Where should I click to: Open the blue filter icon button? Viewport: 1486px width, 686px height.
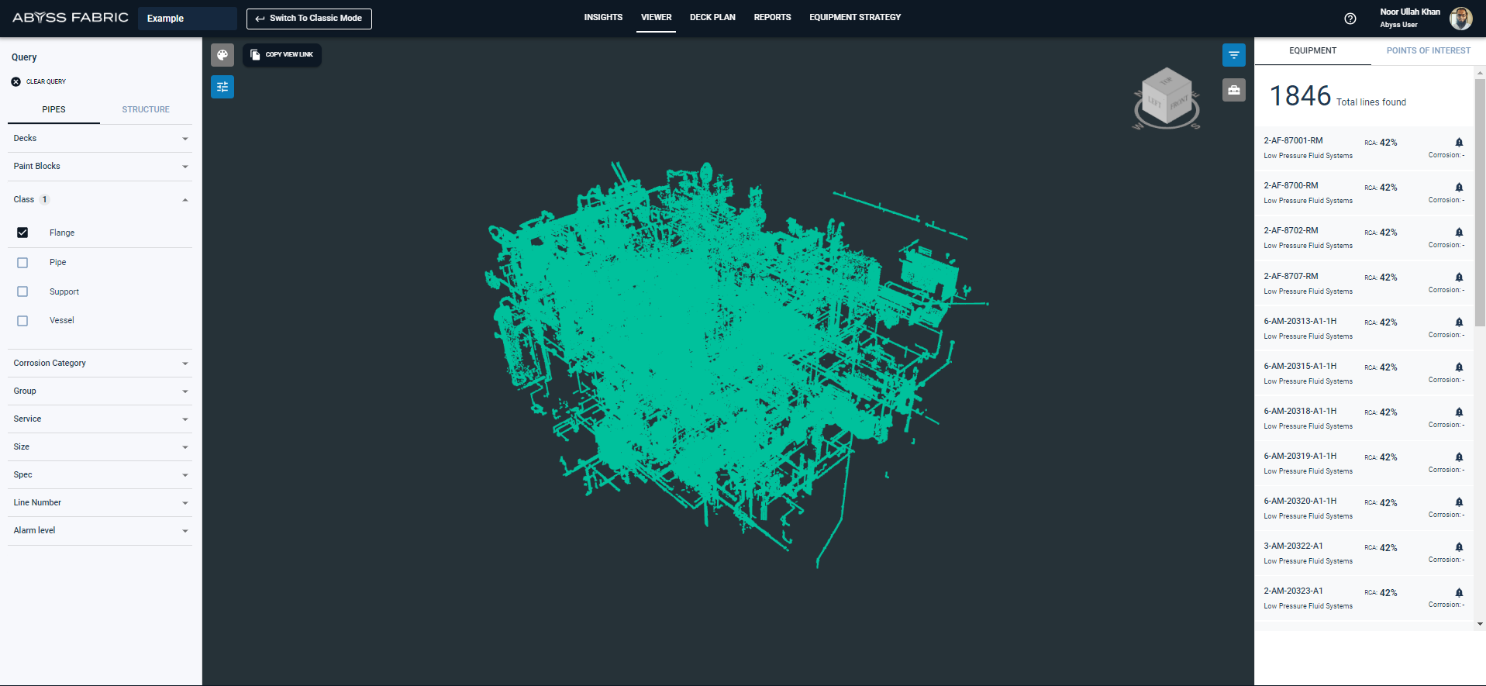1233,55
